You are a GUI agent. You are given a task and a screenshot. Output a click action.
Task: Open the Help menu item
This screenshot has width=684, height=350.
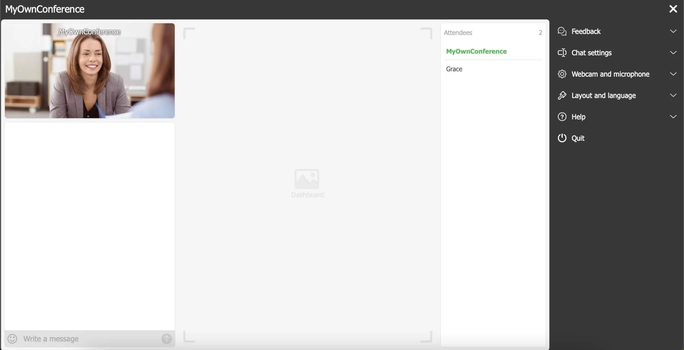[578, 116]
